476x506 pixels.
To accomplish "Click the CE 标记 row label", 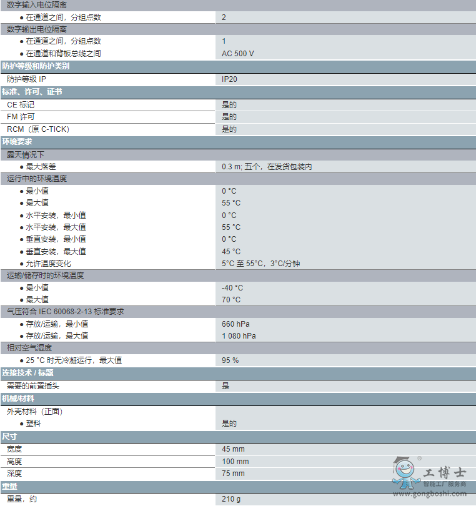I will pyautogui.click(x=21, y=105).
